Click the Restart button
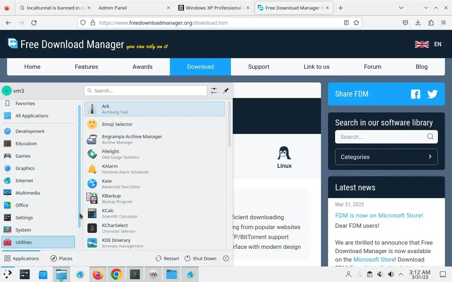The height and width of the screenshot is (282, 452). click(x=167, y=258)
